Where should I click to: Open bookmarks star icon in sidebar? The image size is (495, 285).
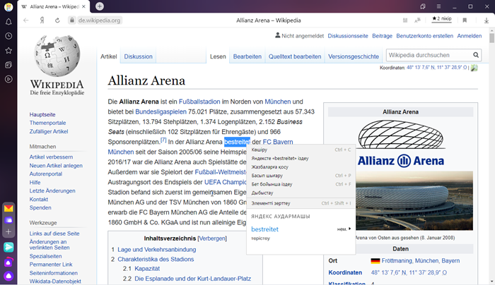coord(8,50)
